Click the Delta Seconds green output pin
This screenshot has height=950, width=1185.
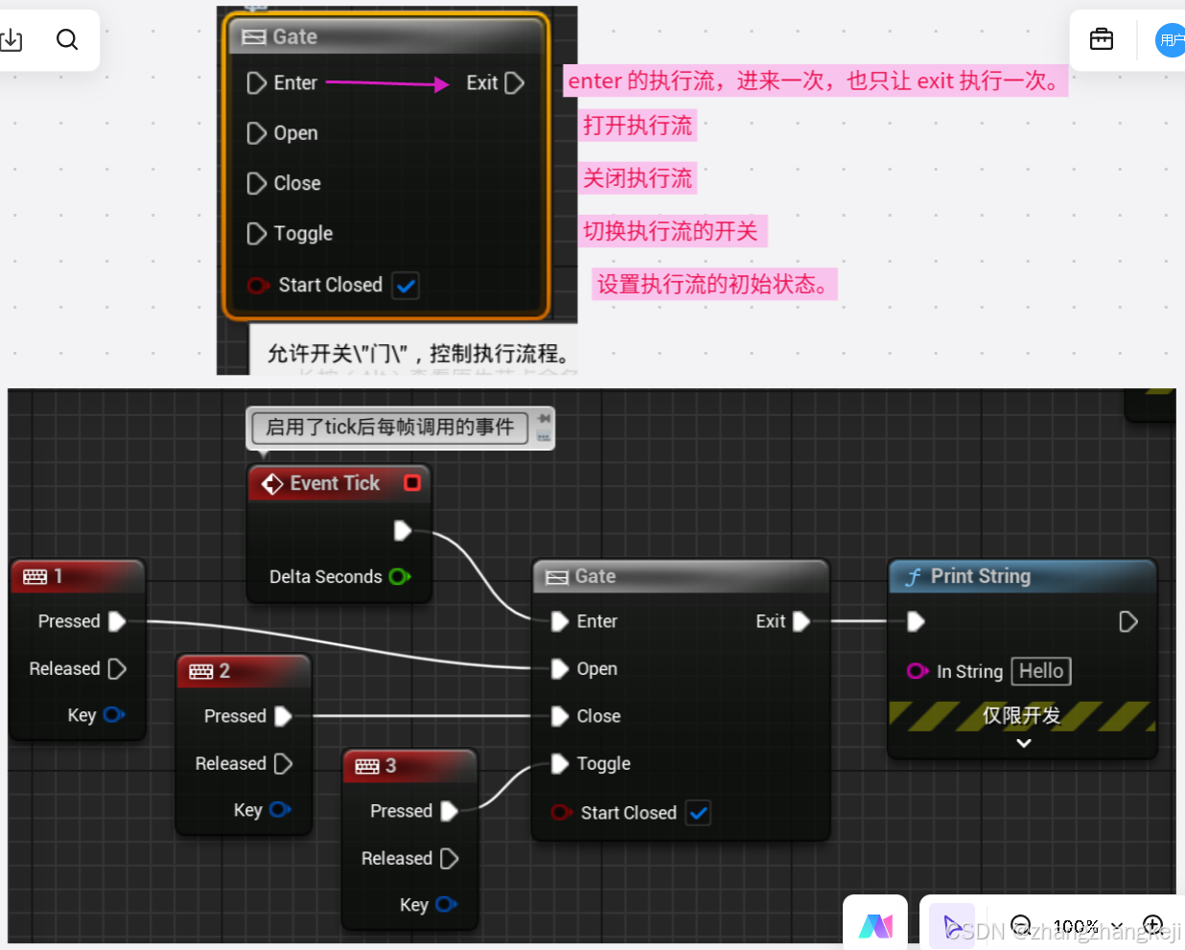(x=400, y=576)
